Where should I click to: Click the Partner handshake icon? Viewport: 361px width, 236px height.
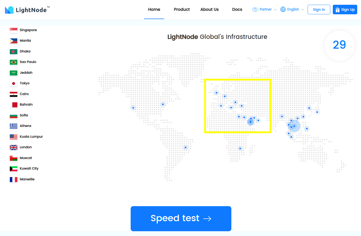[x=255, y=9]
